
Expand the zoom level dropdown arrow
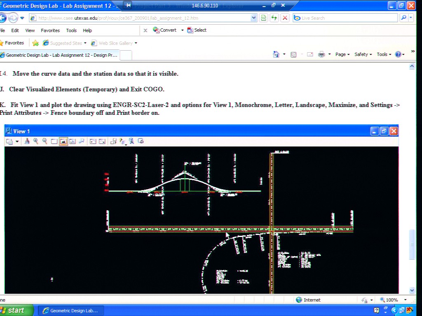406,300
